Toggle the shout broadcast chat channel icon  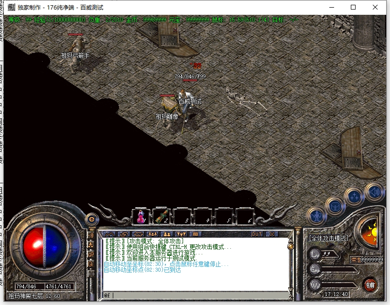pos(91,235)
